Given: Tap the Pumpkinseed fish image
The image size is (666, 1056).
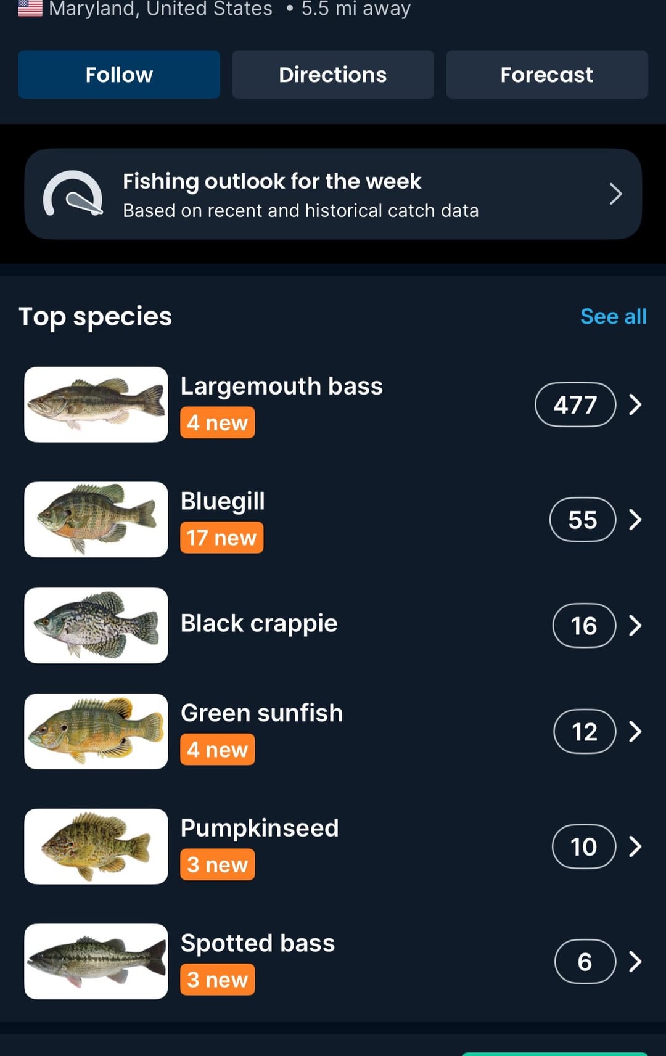Looking at the screenshot, I should [96, 846].
